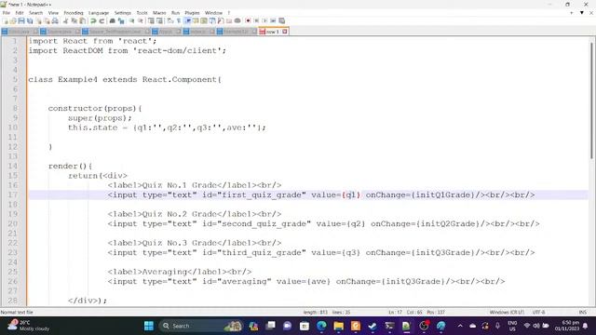596x335 pixels.
Task: Undo with the green Undo arrow
Action: 93,20
